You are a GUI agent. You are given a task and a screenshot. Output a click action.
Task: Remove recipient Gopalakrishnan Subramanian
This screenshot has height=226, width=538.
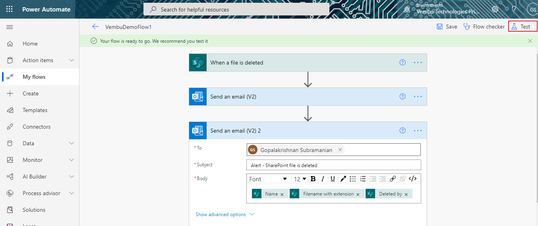click(340, 150)
